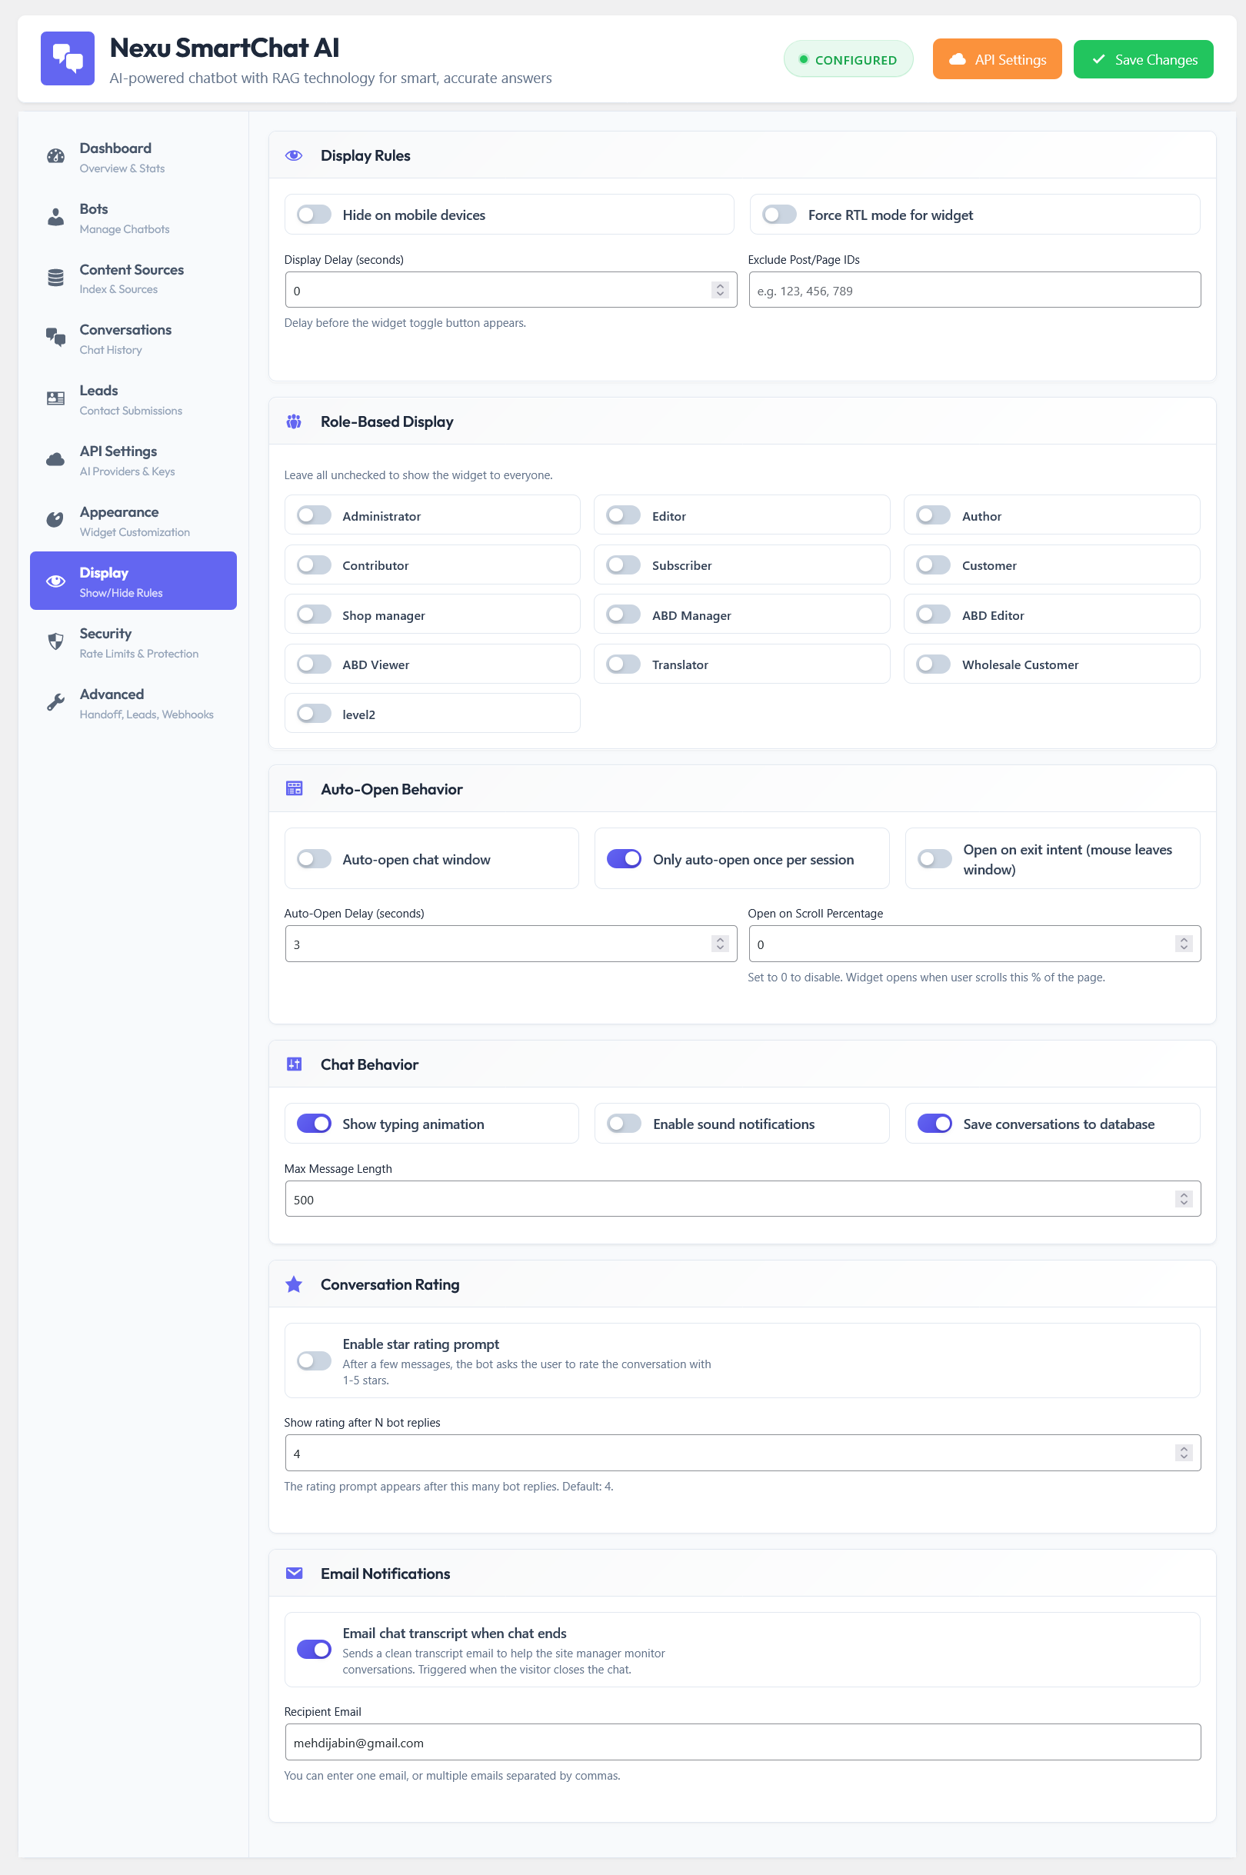Viewport: 1246px width, 1875px height.
Task: Turn off Show typing animation
Action: pos(314,1124)
